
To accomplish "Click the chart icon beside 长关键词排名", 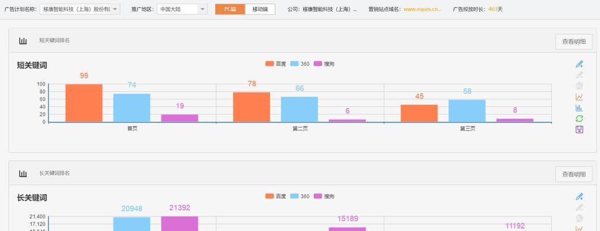I will pos(23,174).
